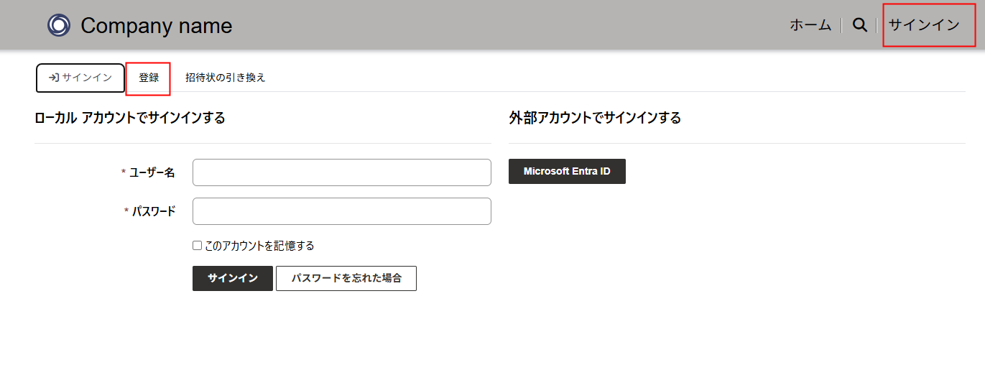Image resolution: width=985 pixels, height=383 pixels.
Task: Click the circular company logo icon
Action: coord(58,25)
